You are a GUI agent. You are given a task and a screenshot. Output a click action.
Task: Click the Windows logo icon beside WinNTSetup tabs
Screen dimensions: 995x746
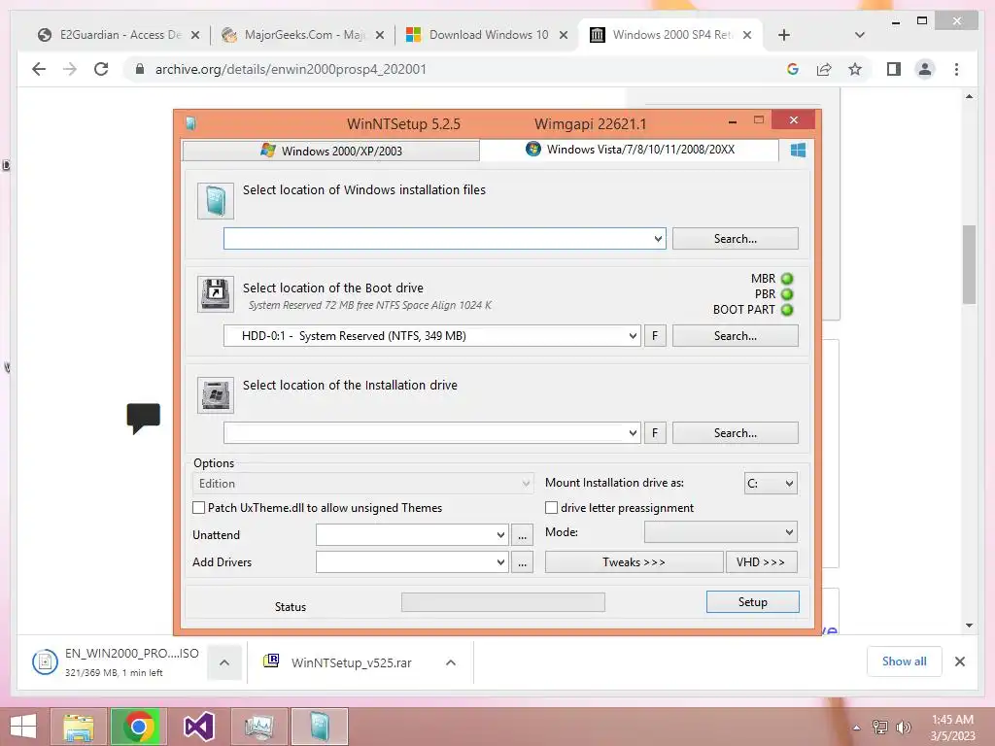pos(798,150)
